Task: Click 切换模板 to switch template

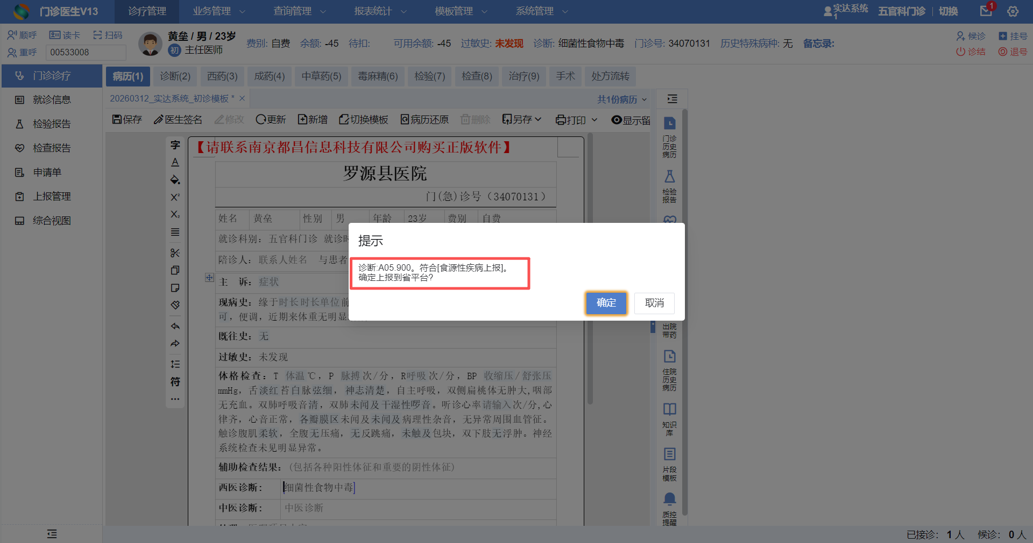Action: tap(364, 119)
